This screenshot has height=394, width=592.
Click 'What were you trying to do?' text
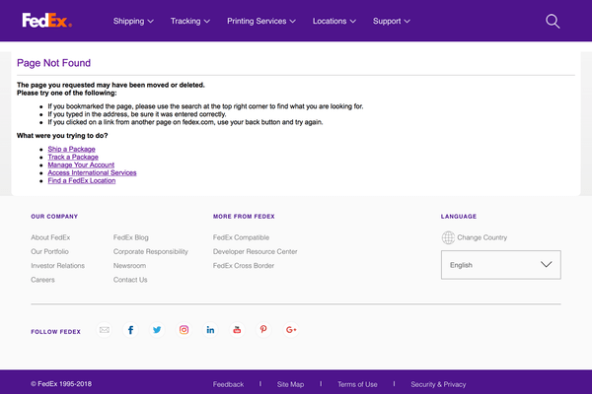[62, 135]
